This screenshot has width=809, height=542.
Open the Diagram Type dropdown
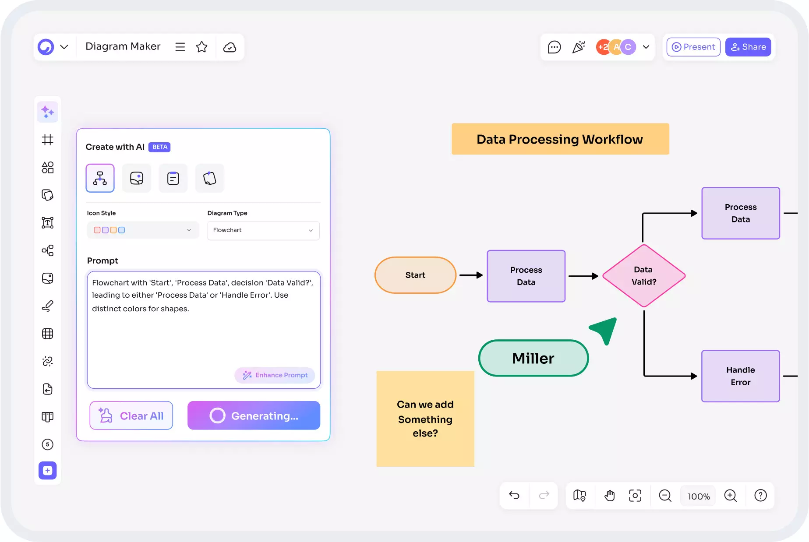[x=263, y=231]
